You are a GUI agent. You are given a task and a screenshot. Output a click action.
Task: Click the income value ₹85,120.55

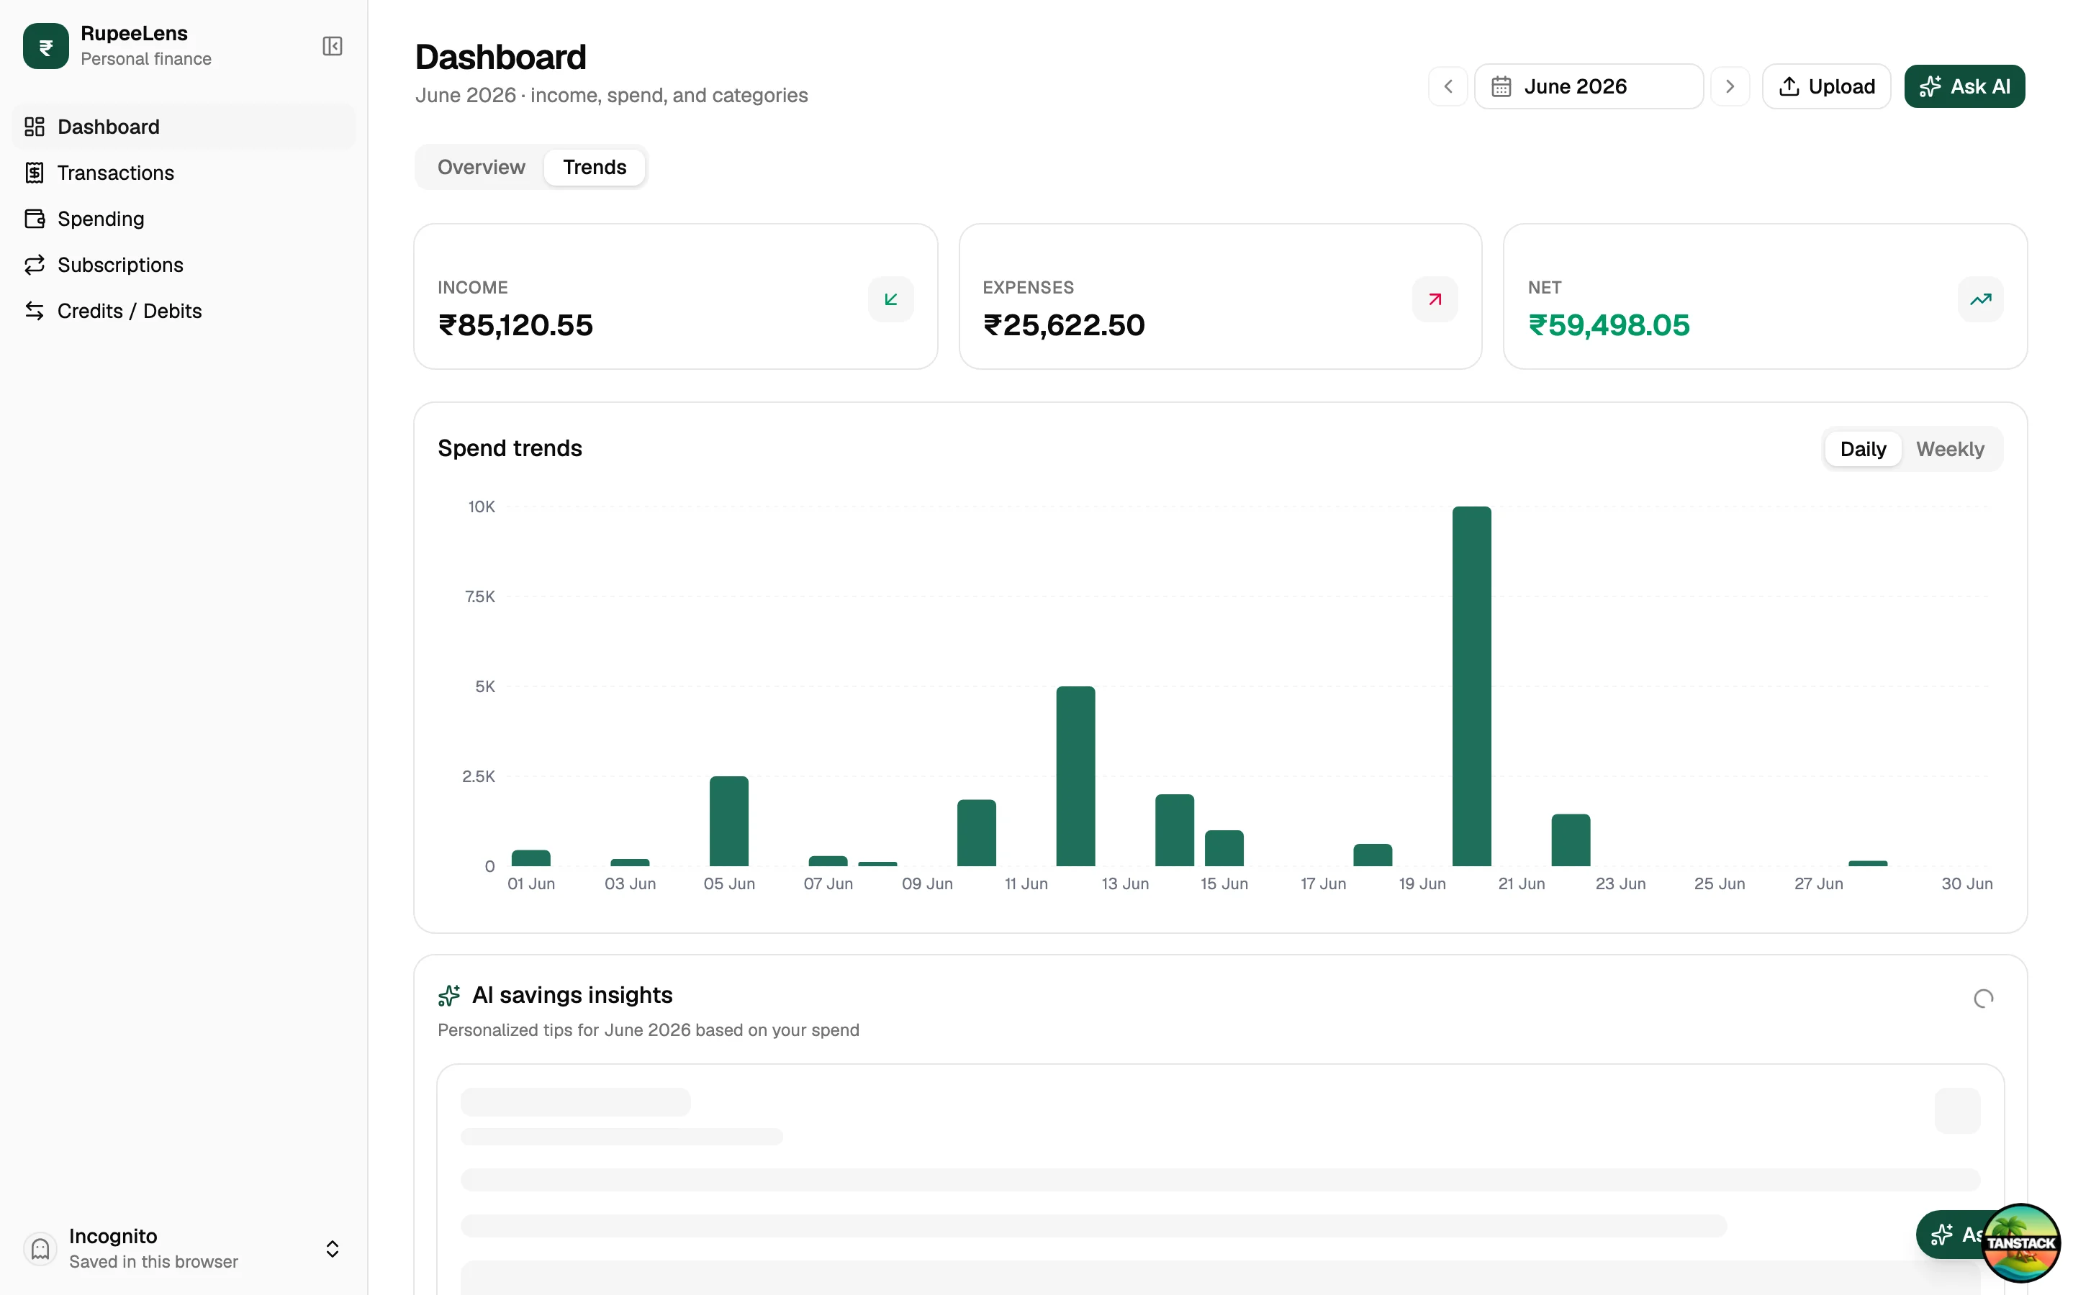(x=515, y=325)
